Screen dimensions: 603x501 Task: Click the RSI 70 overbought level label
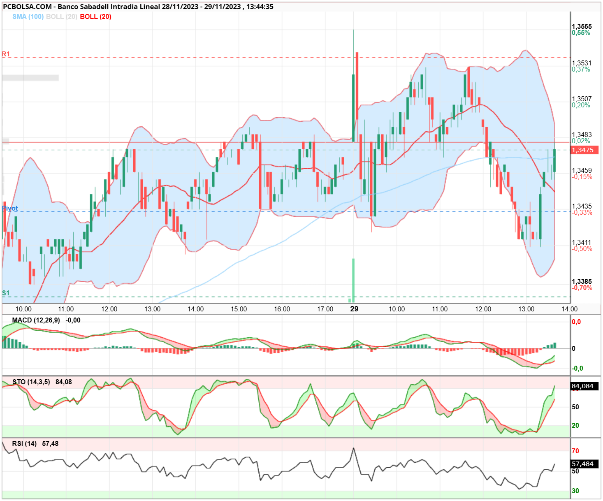tap(575, 451)
